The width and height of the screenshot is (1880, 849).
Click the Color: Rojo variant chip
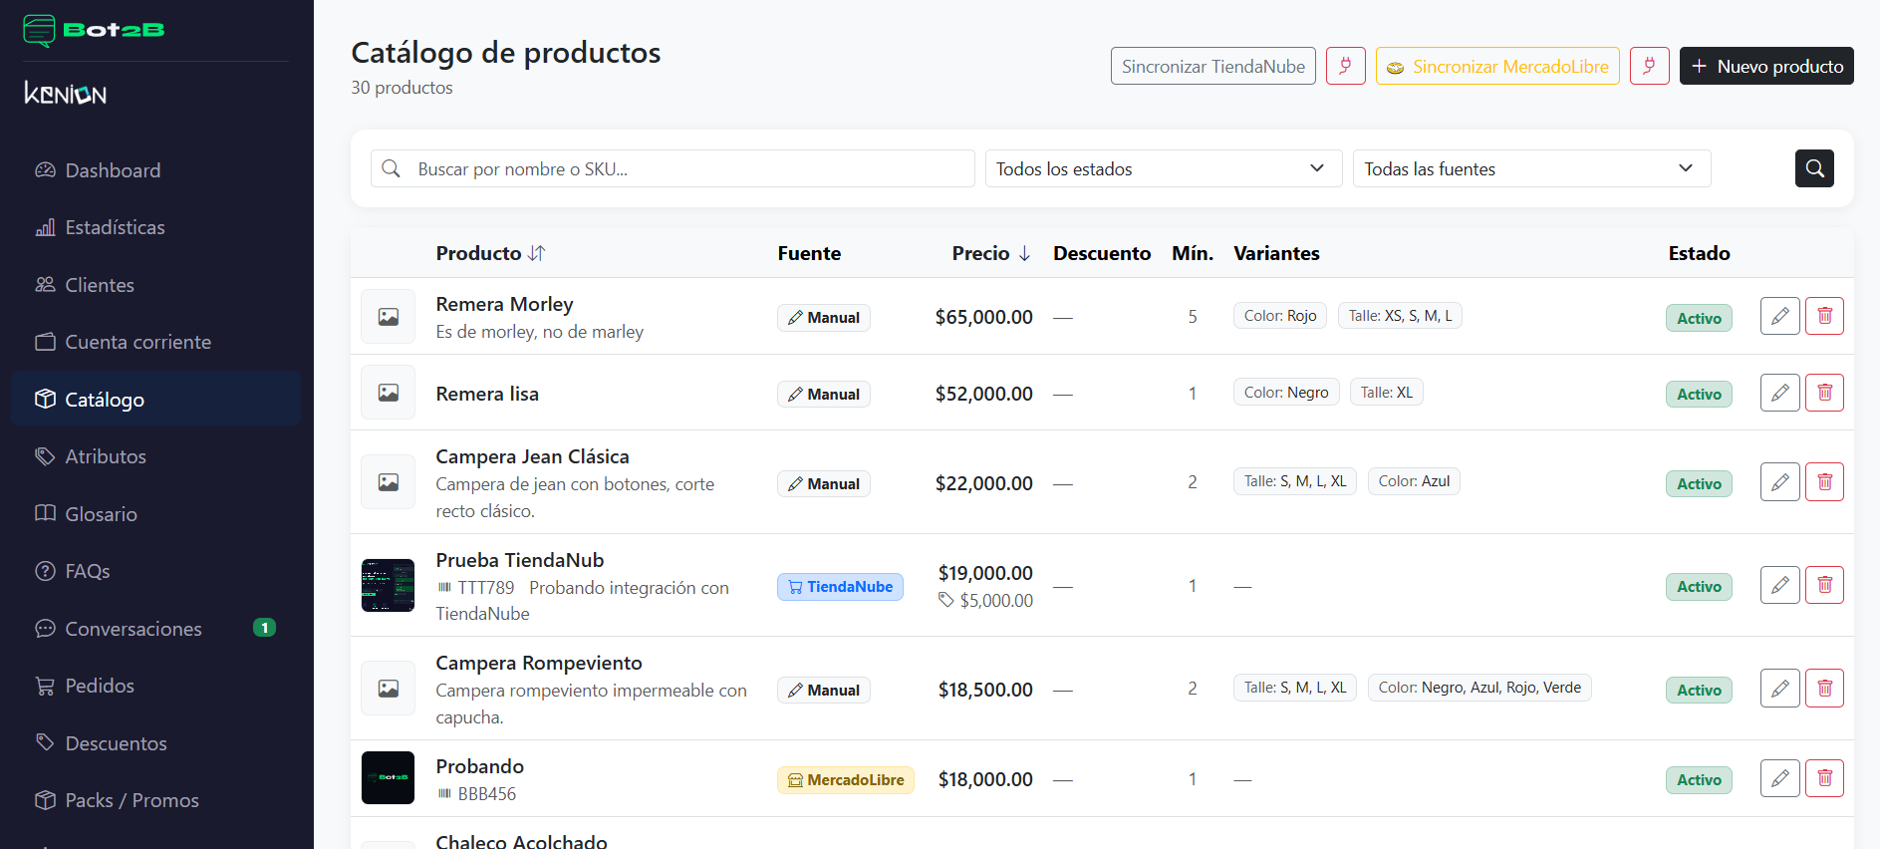[1279, 316]
